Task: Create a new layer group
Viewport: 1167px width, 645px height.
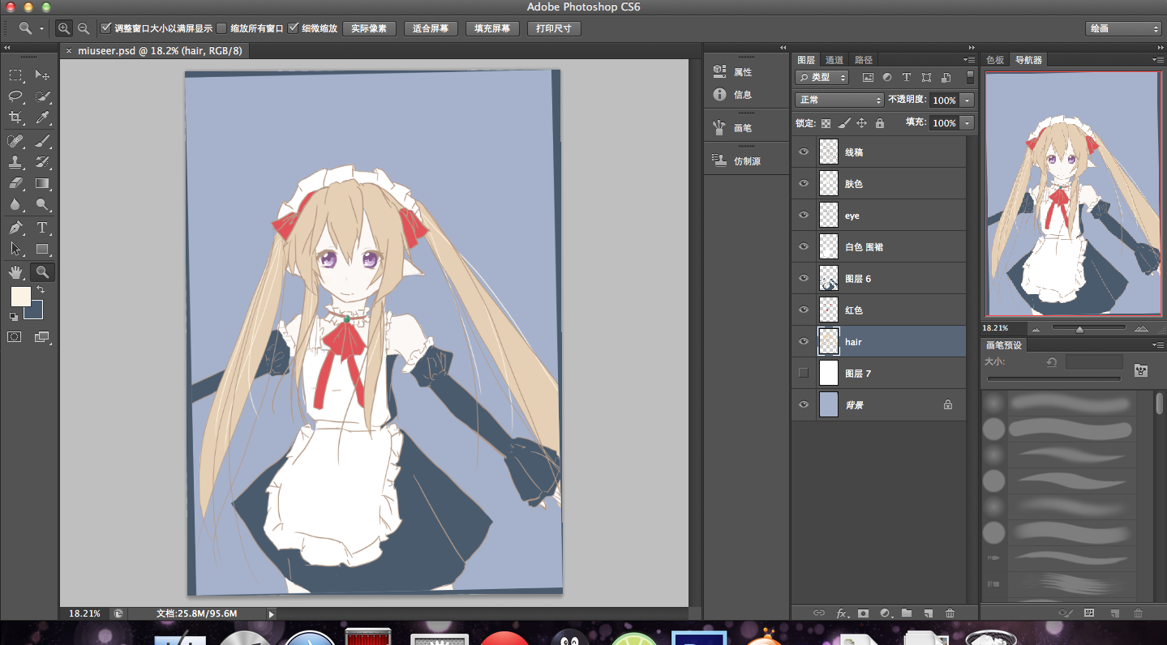Action: pyautogui.click(x=907, y=613)
